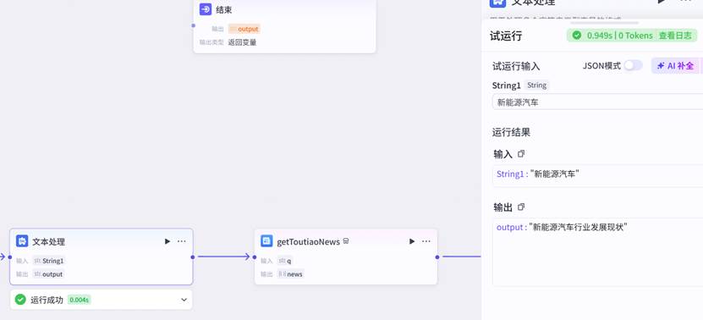Click the String1 input field with 新能源汽车
Image resolution: width=703 pixels, height=320 pixels.
(597, 102)
